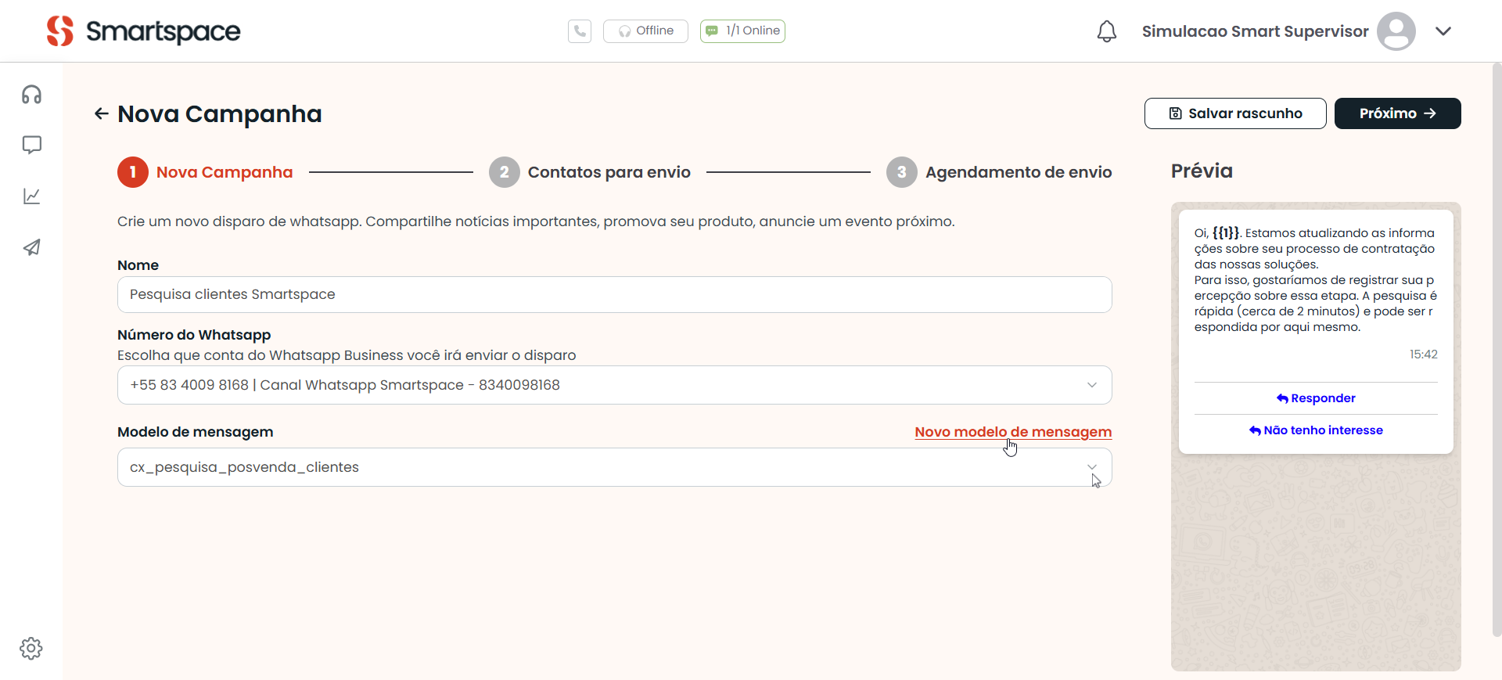Toggle the 1/1 Online chat status
This screenshot has width=1502, height=680.
742,31
